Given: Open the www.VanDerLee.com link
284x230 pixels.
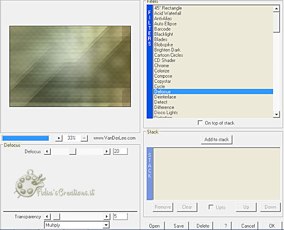Looking at the screenshot, I should 115,138.
